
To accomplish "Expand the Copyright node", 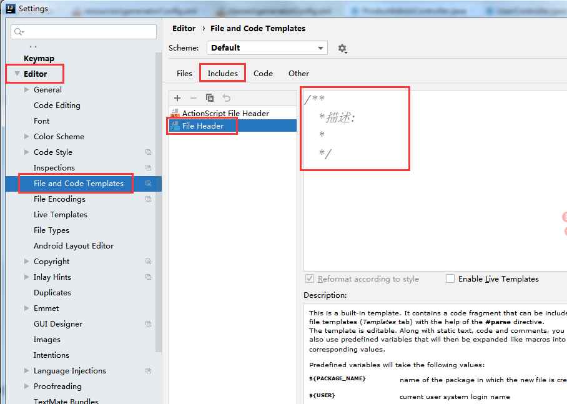I will [x=26, y=262].
